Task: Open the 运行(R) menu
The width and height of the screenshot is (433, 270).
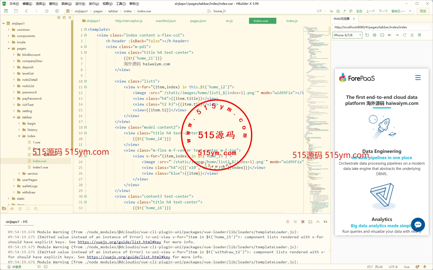Action: [80, 4]
